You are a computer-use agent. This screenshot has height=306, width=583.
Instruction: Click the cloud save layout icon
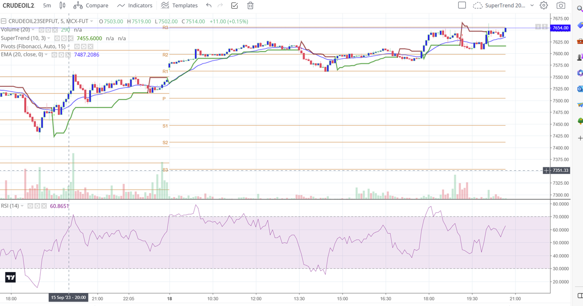478,5
